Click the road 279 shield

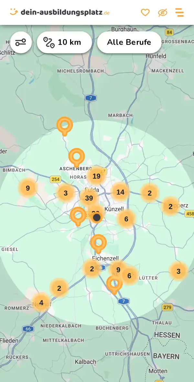pyautogui.click(x=167, y=307)
